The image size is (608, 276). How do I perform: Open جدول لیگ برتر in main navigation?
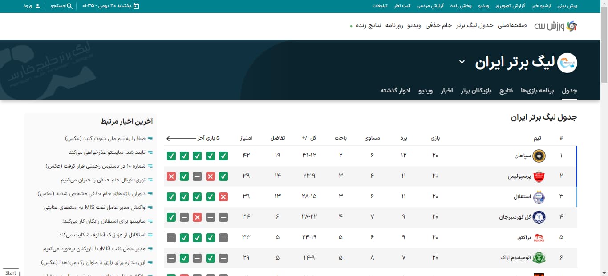(474, 25)
